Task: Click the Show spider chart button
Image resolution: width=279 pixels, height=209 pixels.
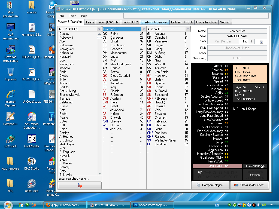Action: 250,185
